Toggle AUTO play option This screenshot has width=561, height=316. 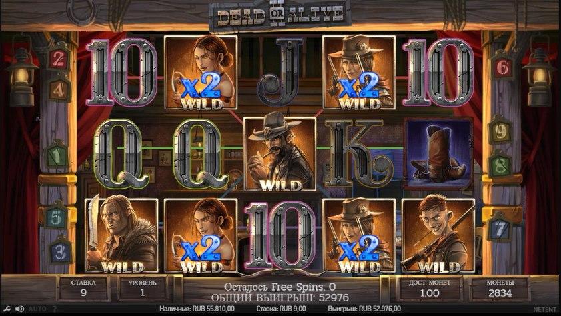point(37,309)
